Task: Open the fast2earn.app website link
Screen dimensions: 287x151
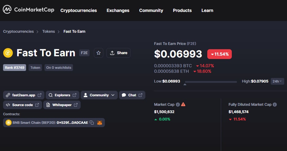Action: pos(24,95)
